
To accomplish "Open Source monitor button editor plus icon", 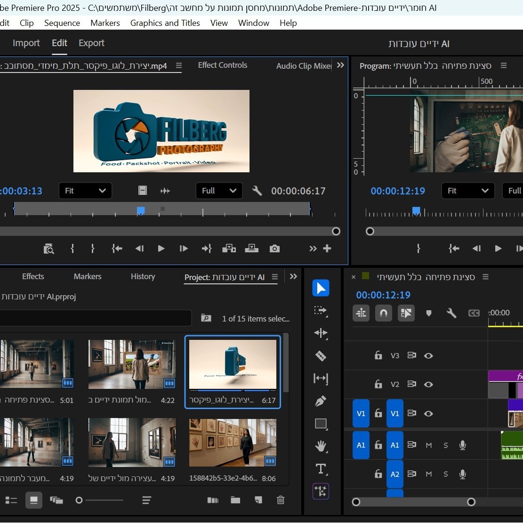I will (x=327, y=249).
